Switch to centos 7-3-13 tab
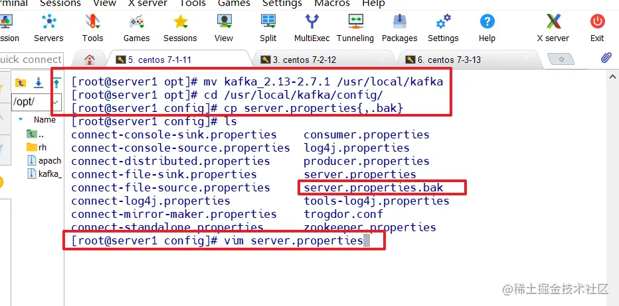 pos(449,60)
